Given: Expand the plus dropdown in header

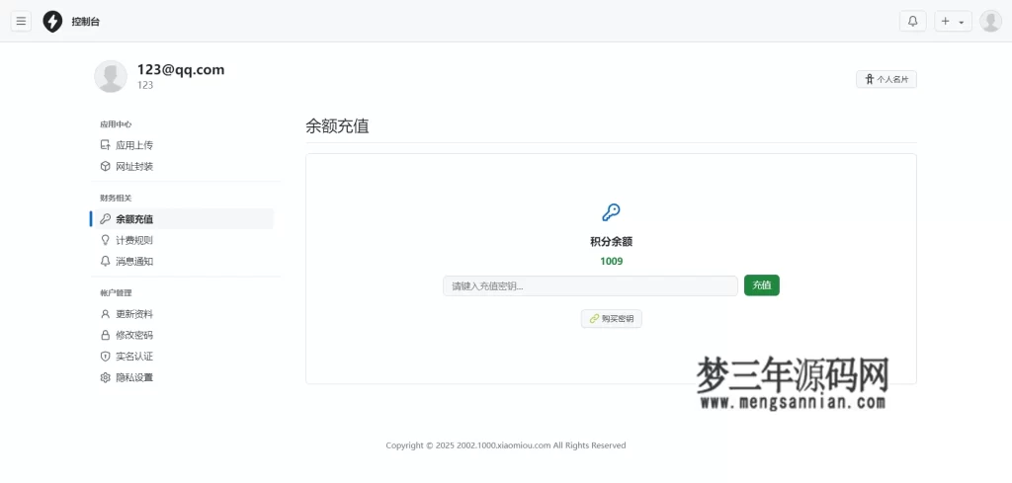Looking at the screenshot, I should pos(953,22).
